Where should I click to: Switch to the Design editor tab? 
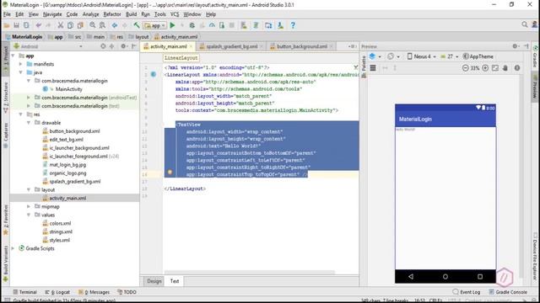(154, 281)
